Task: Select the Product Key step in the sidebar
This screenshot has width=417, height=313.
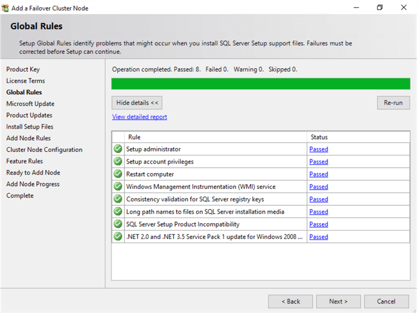Action: coord(23,70)
